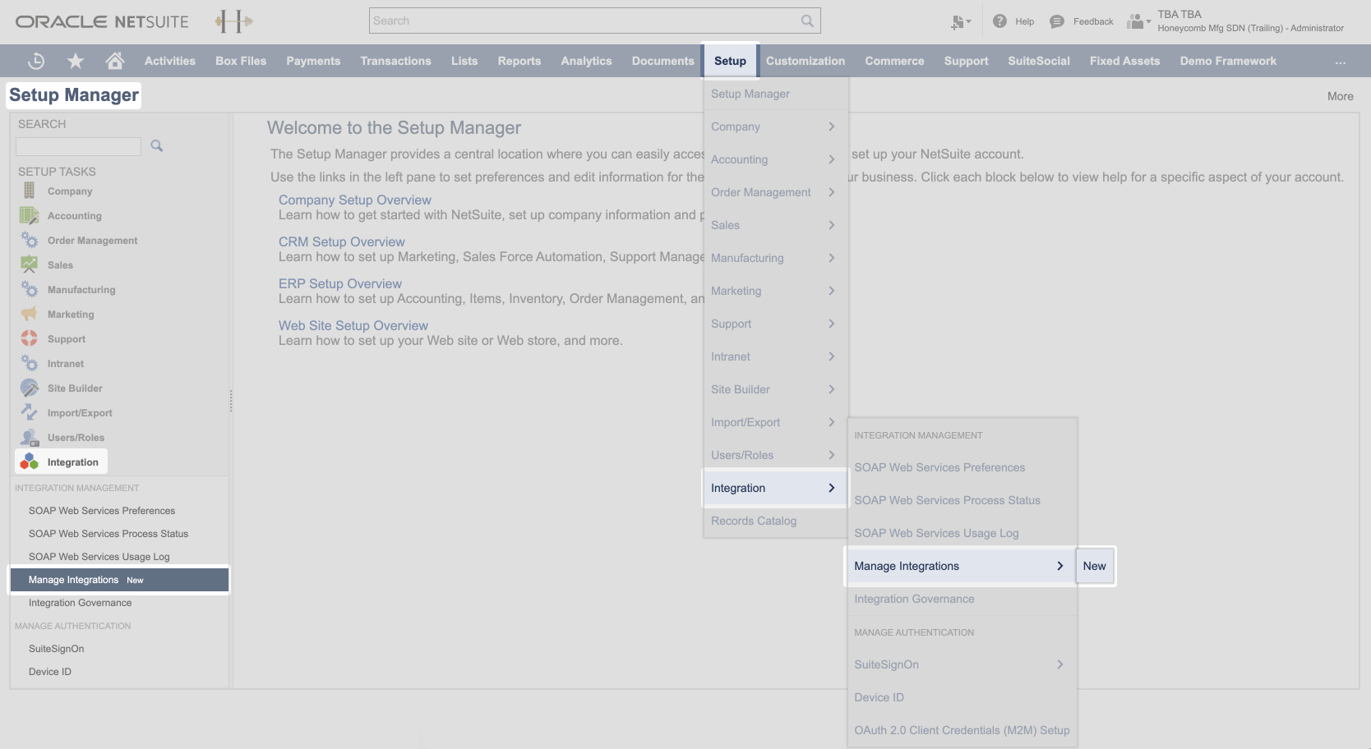Select the Integration icon in Setup Tasks sidebar
The width and height of the screenshot is (1371, 749).
[28, 462]
